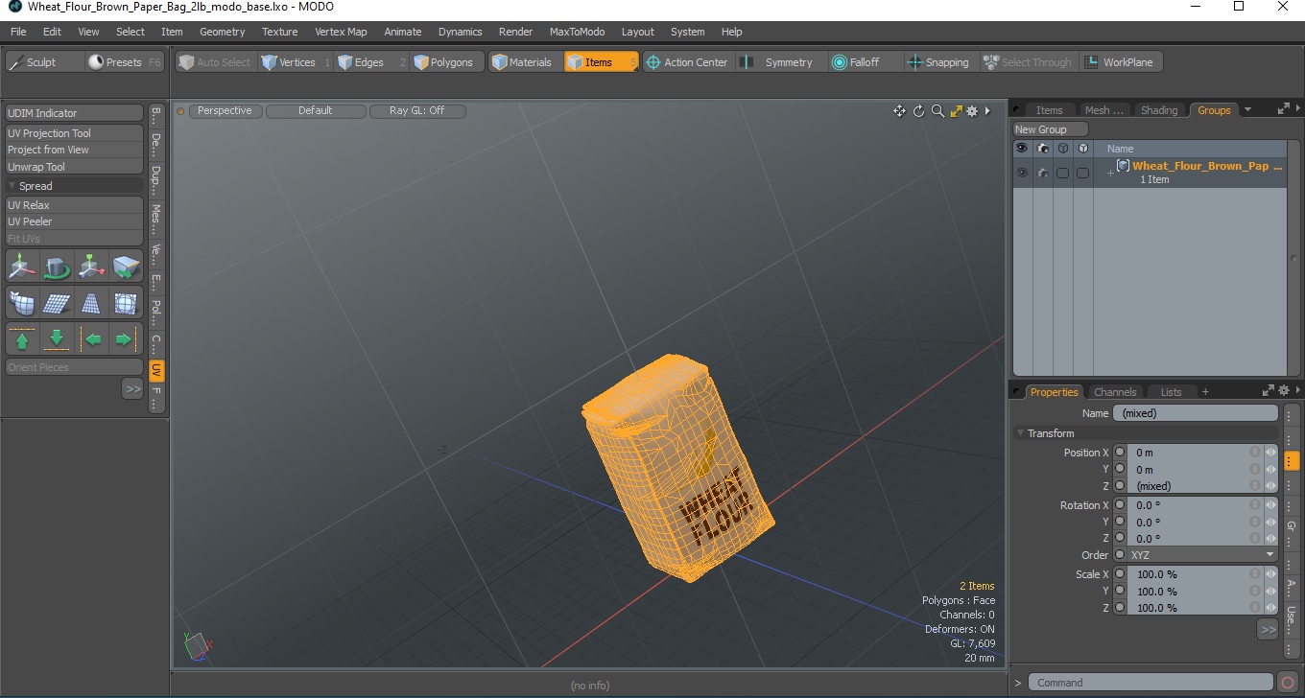1305x698 pixels.
Task: Open the Presets browser
Action: pos(125,62)
